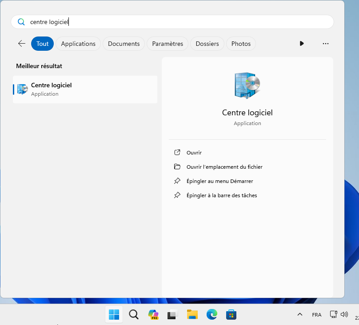Screen dimensions: 359x325
Task: Select the Tout filter tab
Action: point(42,44)
